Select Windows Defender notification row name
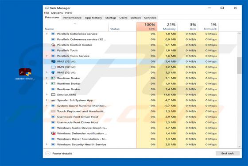The height and width of the screenshot is (166, 248). click(82, 133)
